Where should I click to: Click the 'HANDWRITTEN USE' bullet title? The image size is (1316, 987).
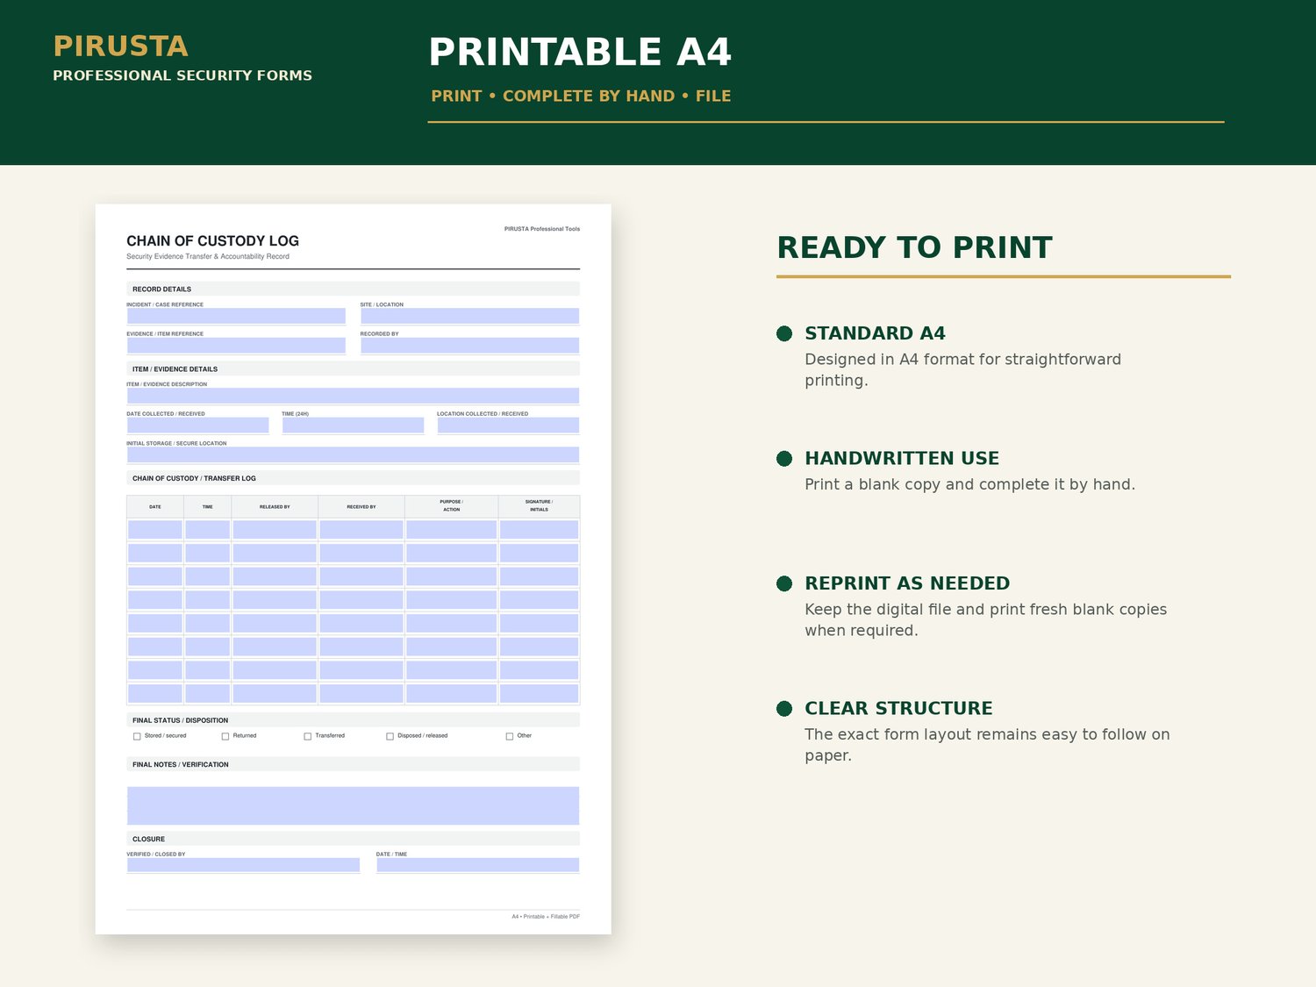902,458
